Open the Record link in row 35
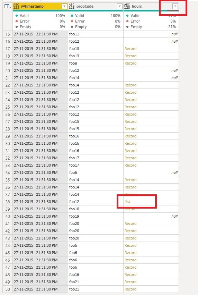Screen dimensions: 198x295 coord(130,180)
